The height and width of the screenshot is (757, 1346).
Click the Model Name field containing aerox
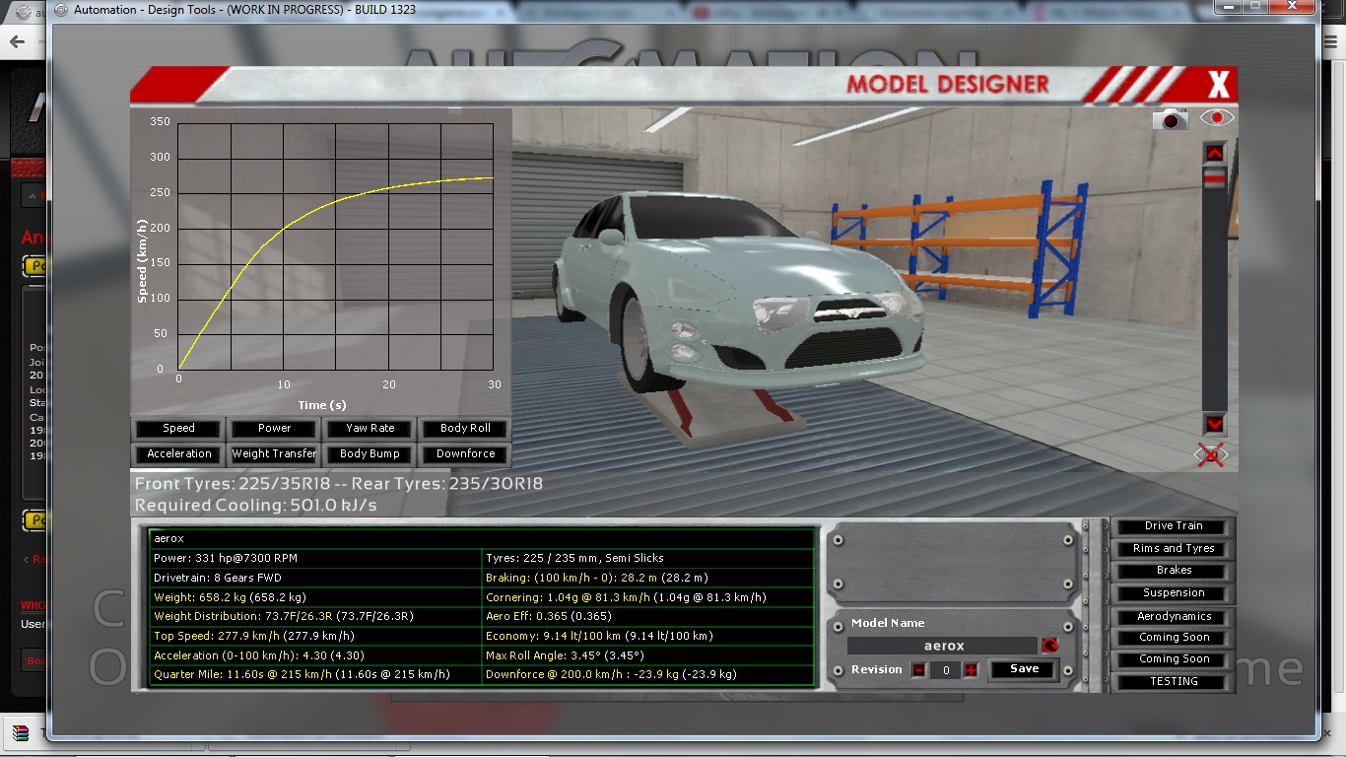[943, 646]
